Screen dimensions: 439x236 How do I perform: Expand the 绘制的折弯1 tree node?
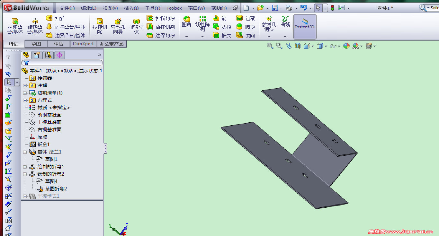click(25, 167)
